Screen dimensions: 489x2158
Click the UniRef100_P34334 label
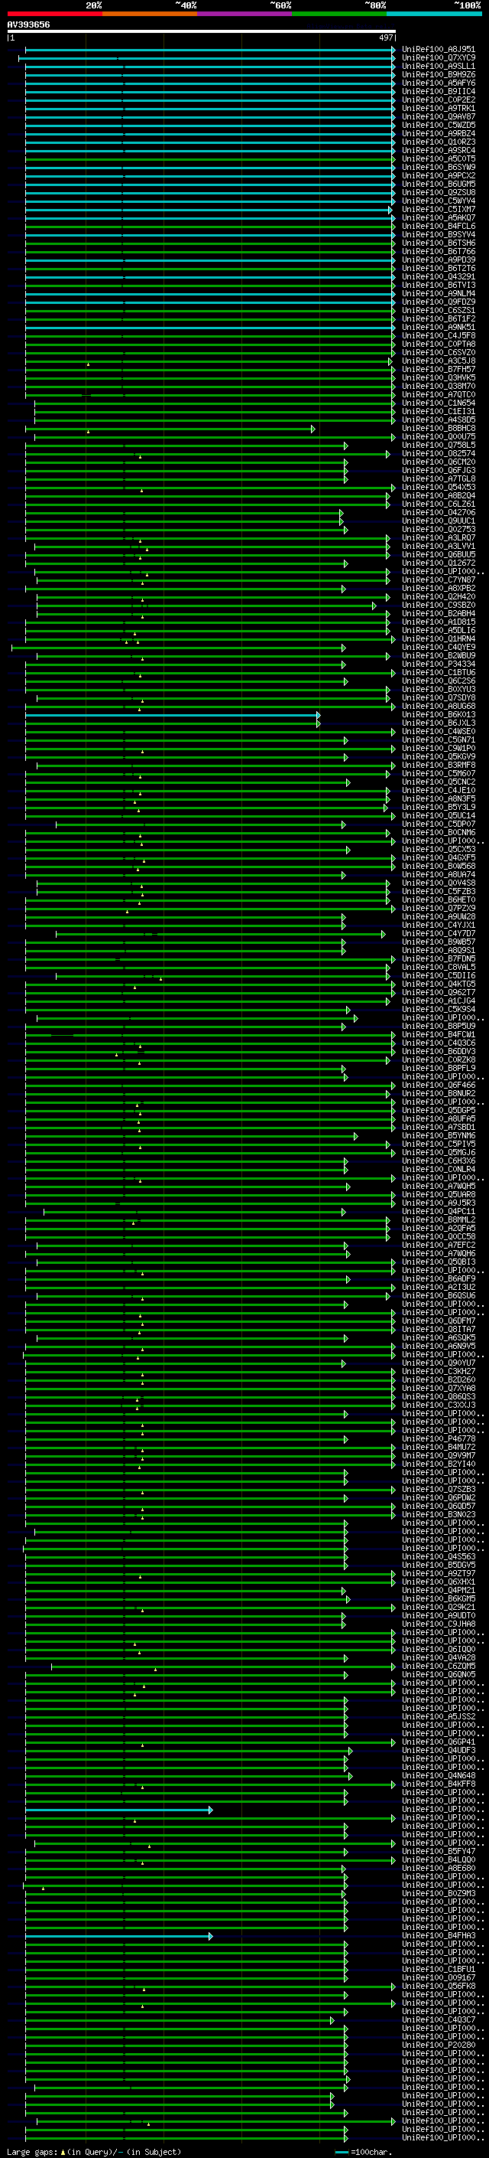coord(438,664)
